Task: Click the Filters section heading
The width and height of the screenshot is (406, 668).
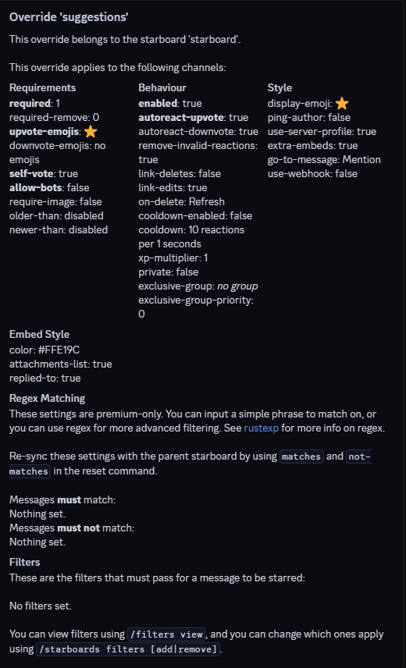Action: click(x=25, y=563)
